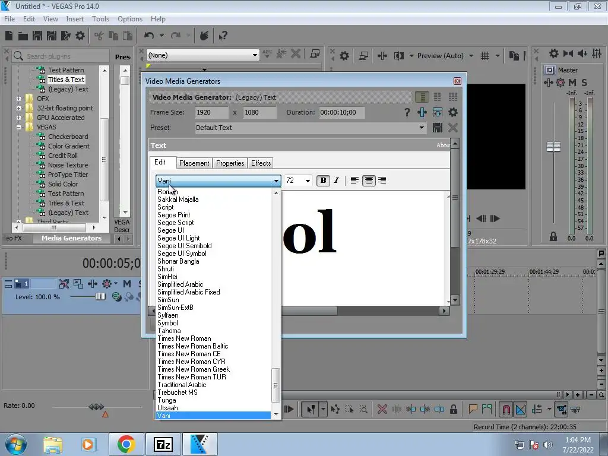Switch to the Properties tab
Viewport: 608px width, 456px height.
(x=230, y=163)
